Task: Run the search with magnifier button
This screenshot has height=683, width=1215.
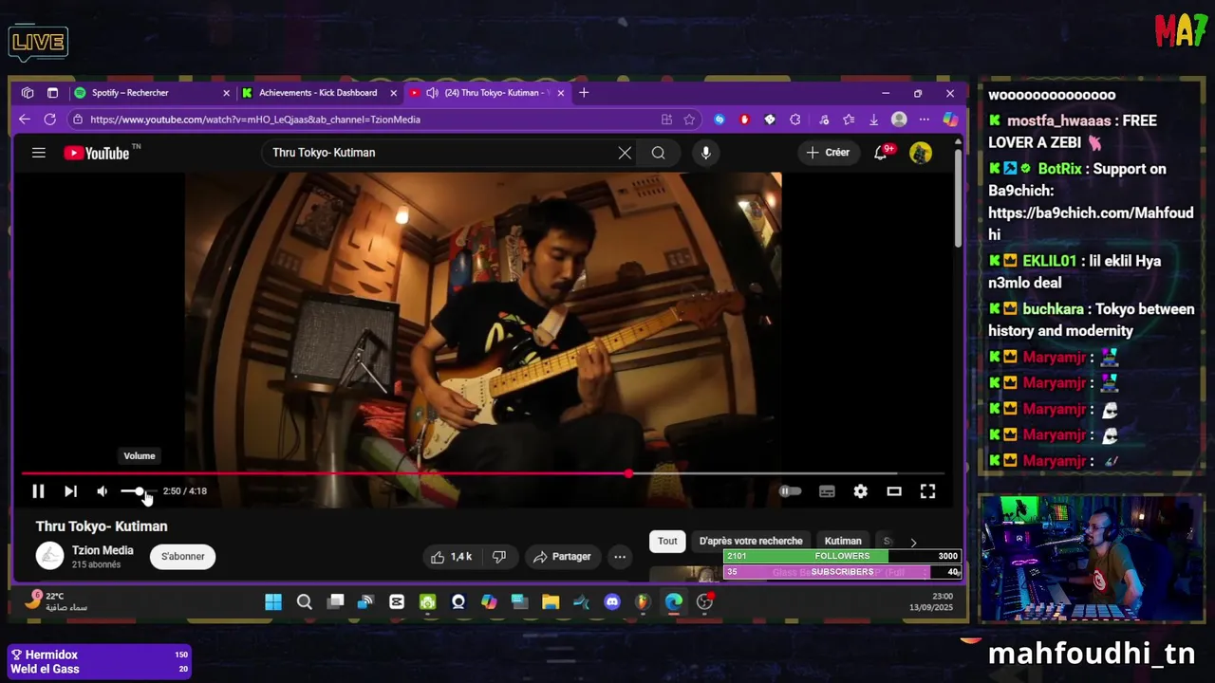Action: click(x=658, y=153)
